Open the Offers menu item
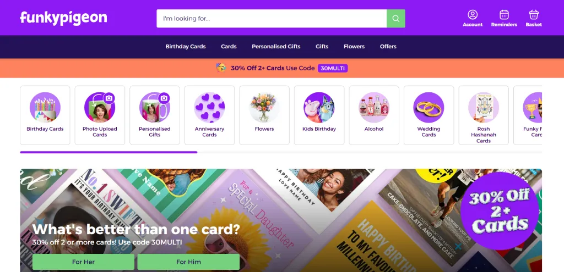This screenshot has width=564, height=272. 388,47
